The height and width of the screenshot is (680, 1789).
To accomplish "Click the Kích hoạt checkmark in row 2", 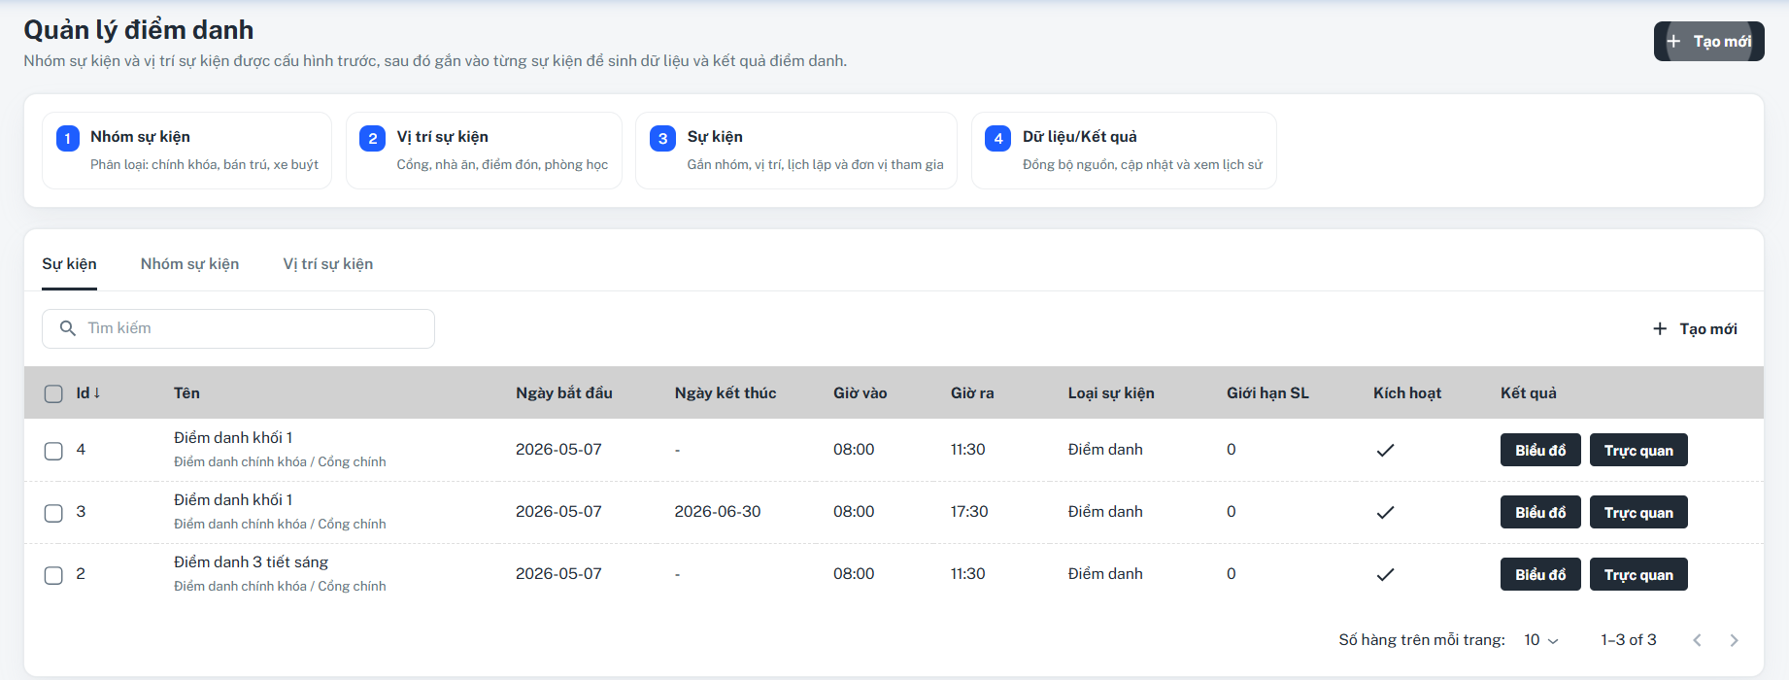I will click(x=1386, y=574).
